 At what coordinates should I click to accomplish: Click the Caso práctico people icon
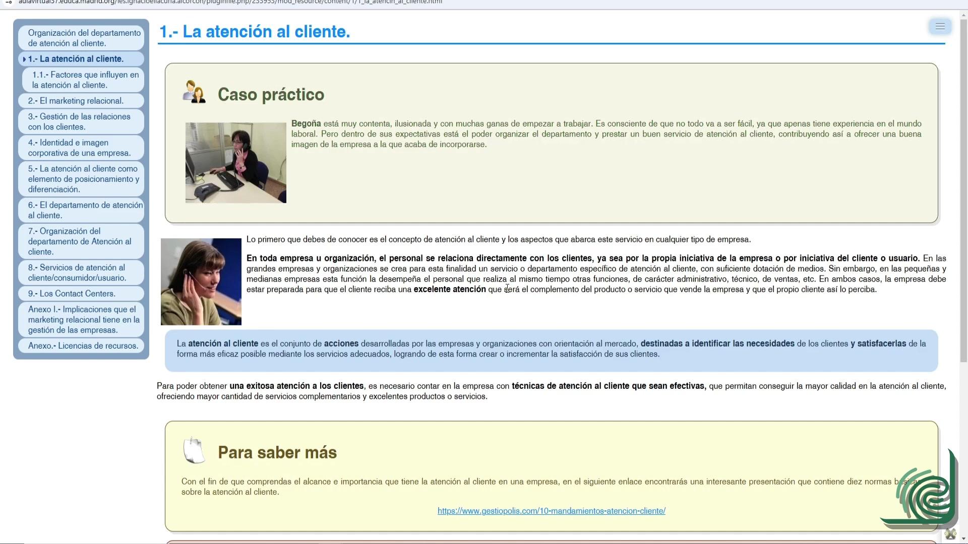click(194, 92)
